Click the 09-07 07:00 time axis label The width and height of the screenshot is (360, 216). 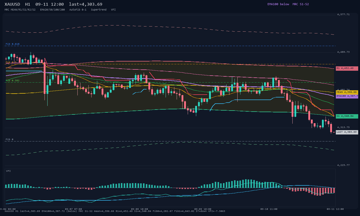point(74,209)
